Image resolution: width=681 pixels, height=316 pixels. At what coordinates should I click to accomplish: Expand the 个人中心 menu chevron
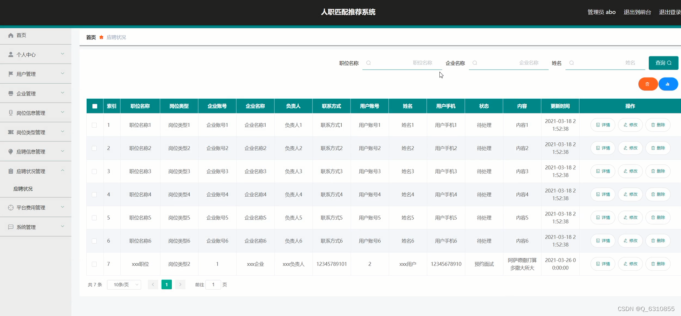click(x=62, y=54)
